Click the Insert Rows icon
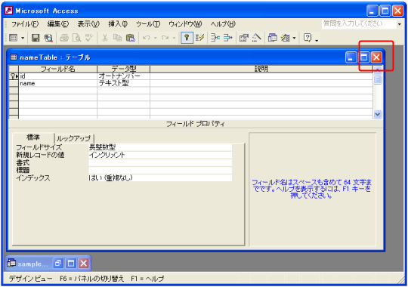This screenshot has width=408, height=287. pyautogui.click(x=215, y=38)
